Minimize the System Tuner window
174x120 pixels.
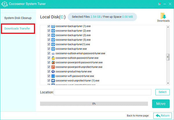click(x=165, y=4)
